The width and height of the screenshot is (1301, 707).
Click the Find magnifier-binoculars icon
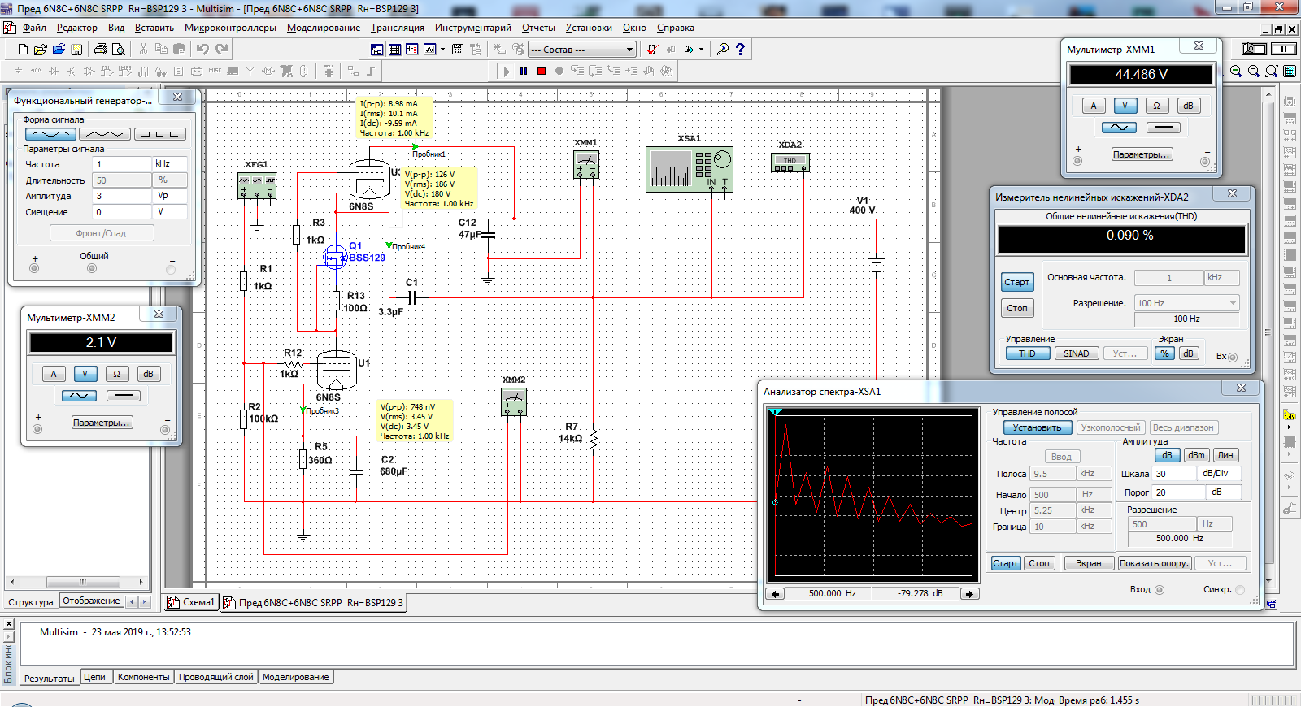pos(722,49)
